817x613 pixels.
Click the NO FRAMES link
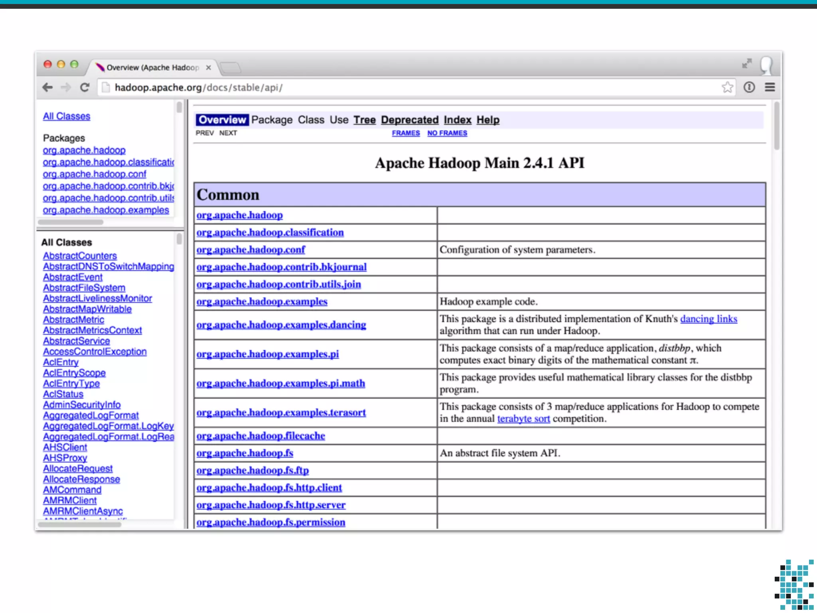coord(447,133)
